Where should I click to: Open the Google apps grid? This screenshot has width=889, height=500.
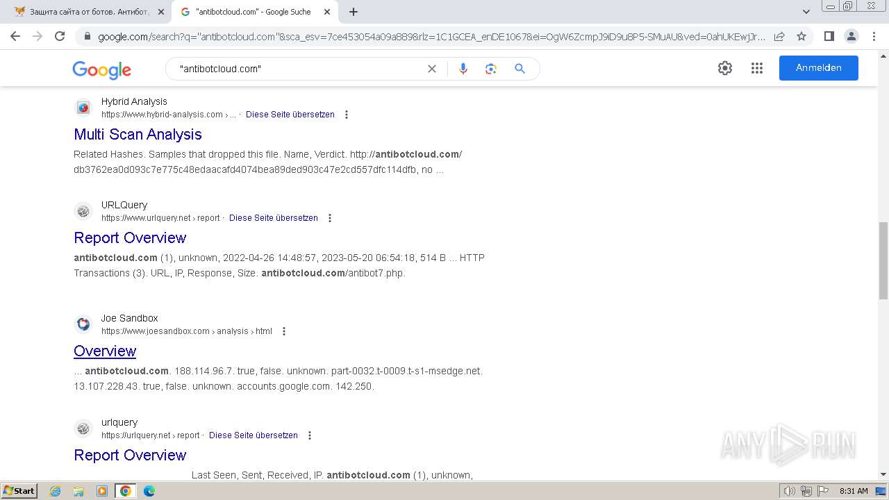[x=757, y=68]
